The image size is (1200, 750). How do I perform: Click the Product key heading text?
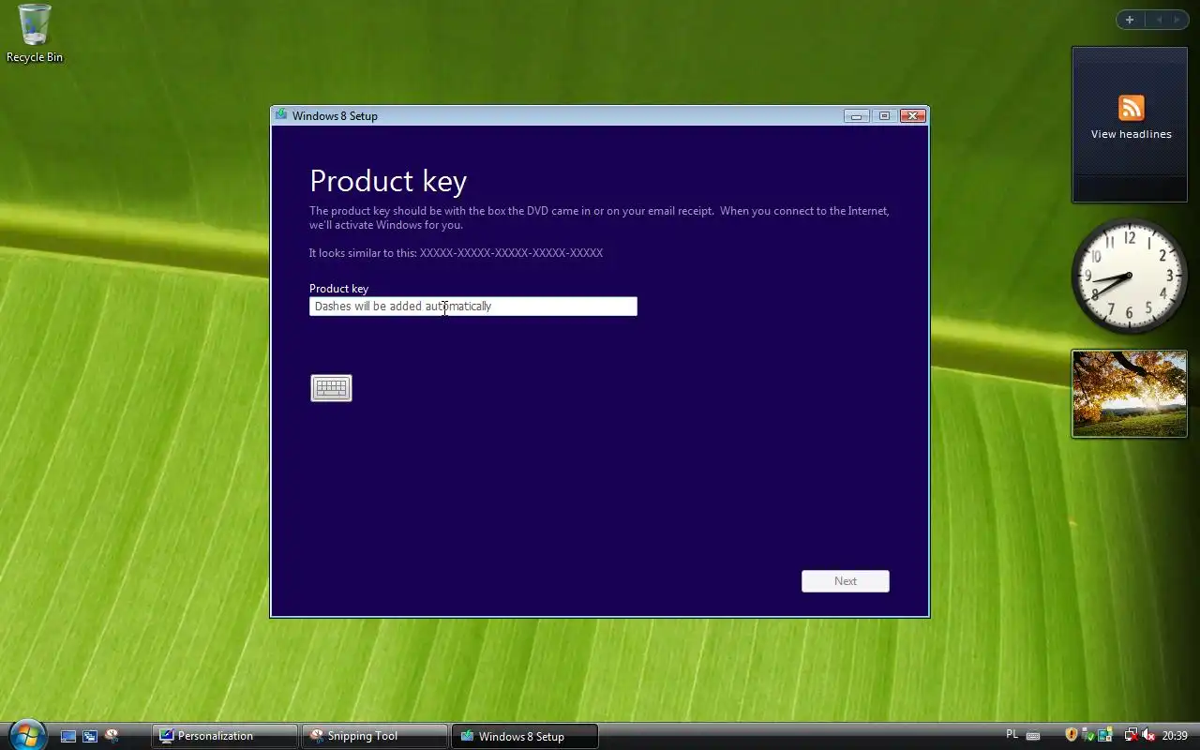[388, 181]
